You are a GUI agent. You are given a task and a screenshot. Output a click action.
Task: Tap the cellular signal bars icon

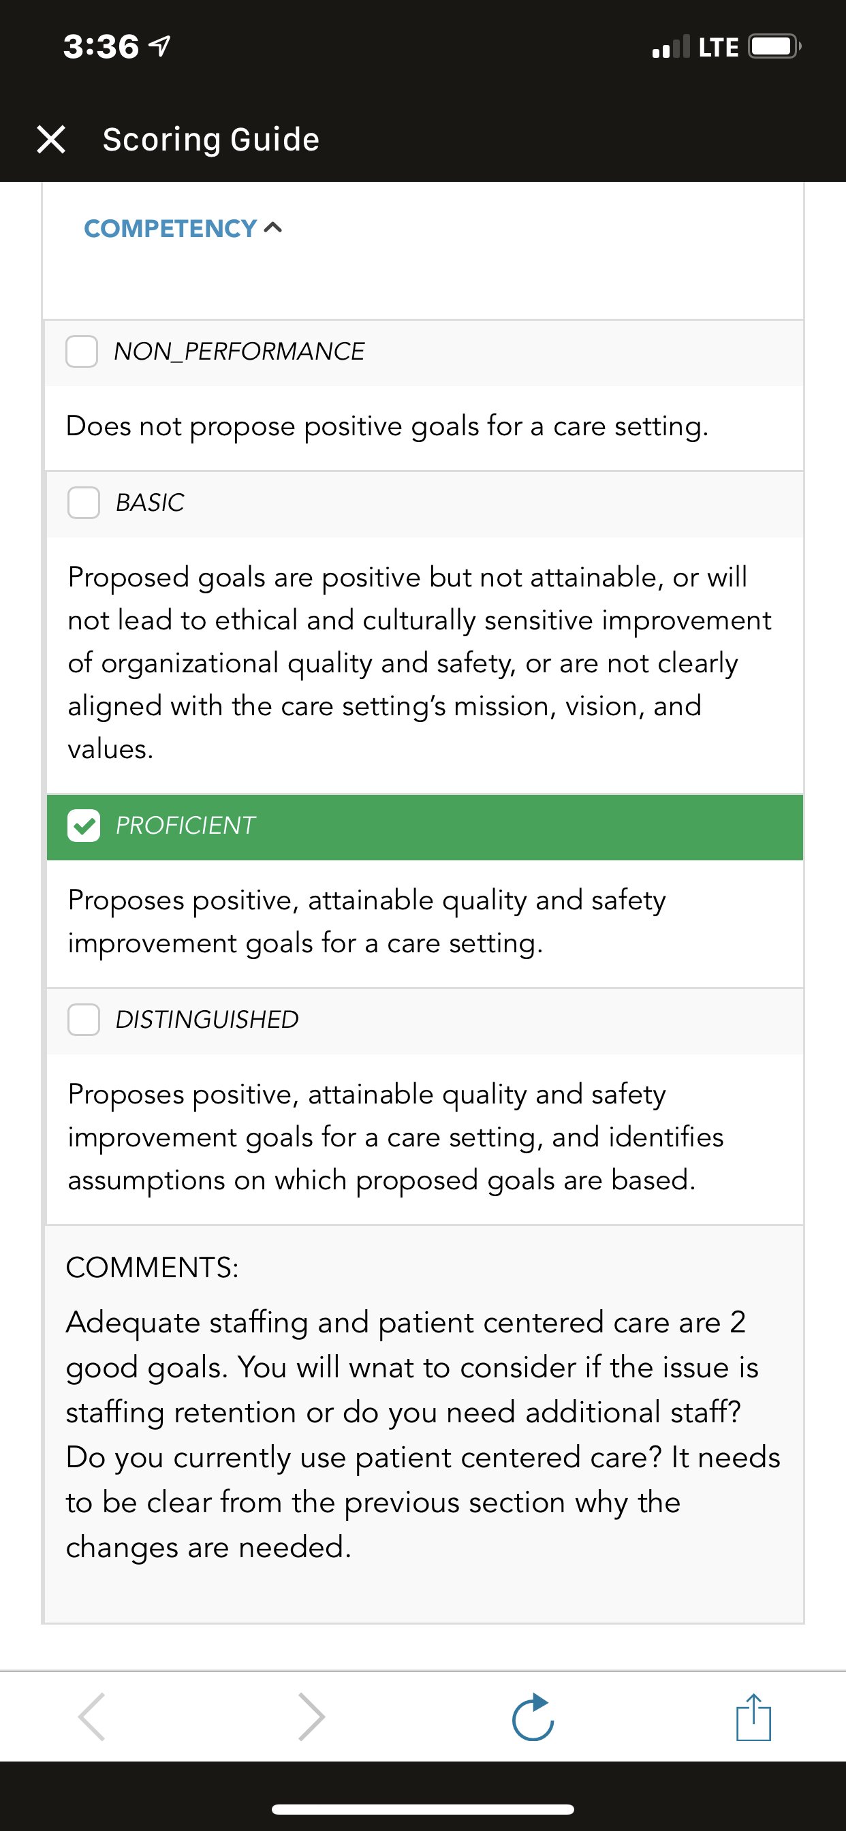click(671, 46)
